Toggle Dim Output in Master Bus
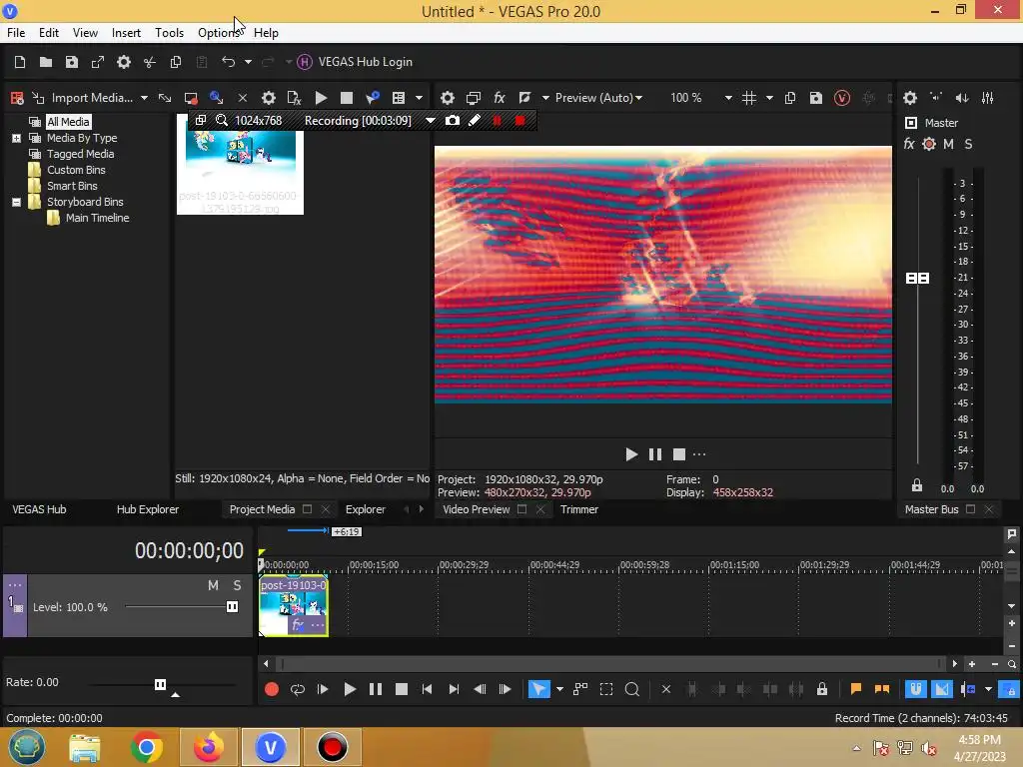Image resolution: width=1023 pixels, height=767 pixels. [x=962, y=98]
